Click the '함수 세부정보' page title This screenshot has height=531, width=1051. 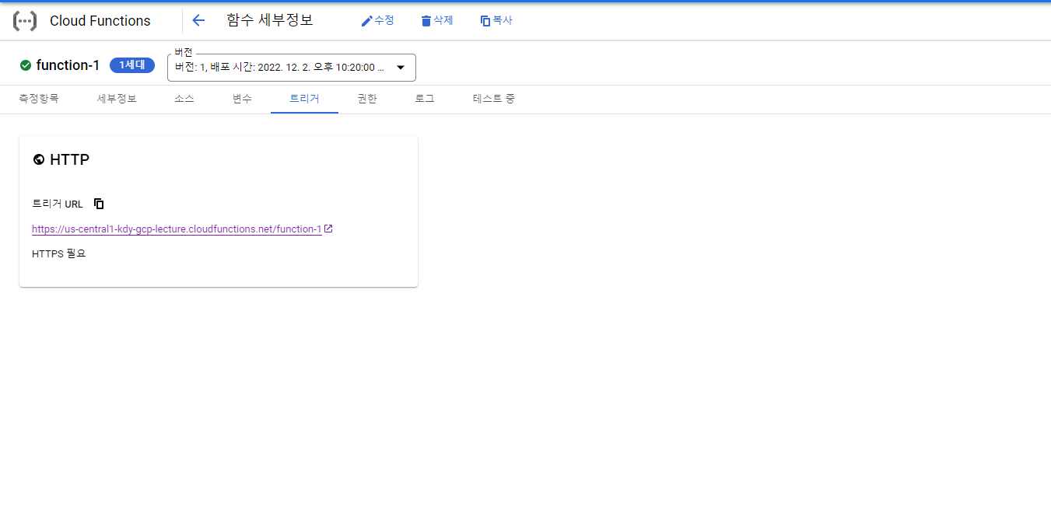click(x=270, y=20)
